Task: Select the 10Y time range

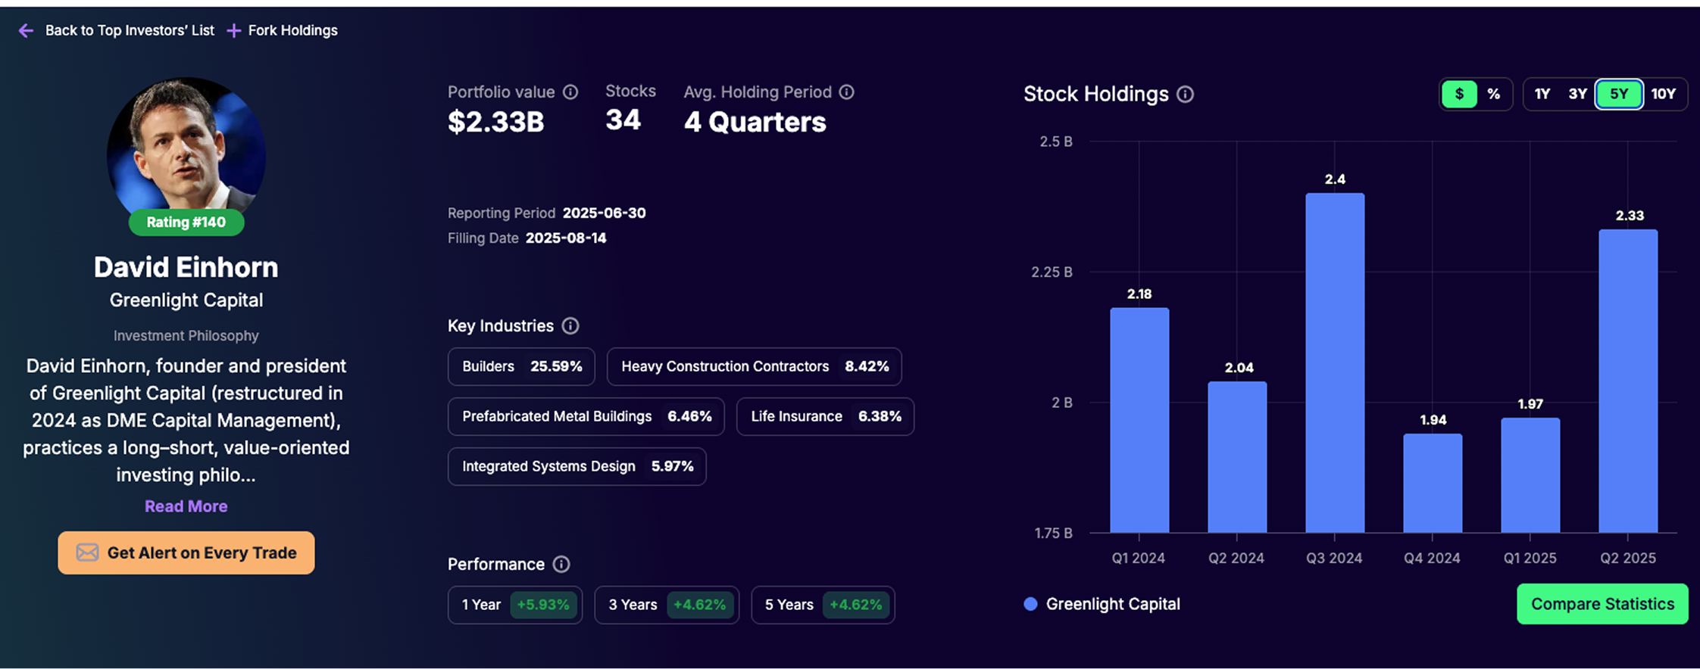Action: [1664, 94]
